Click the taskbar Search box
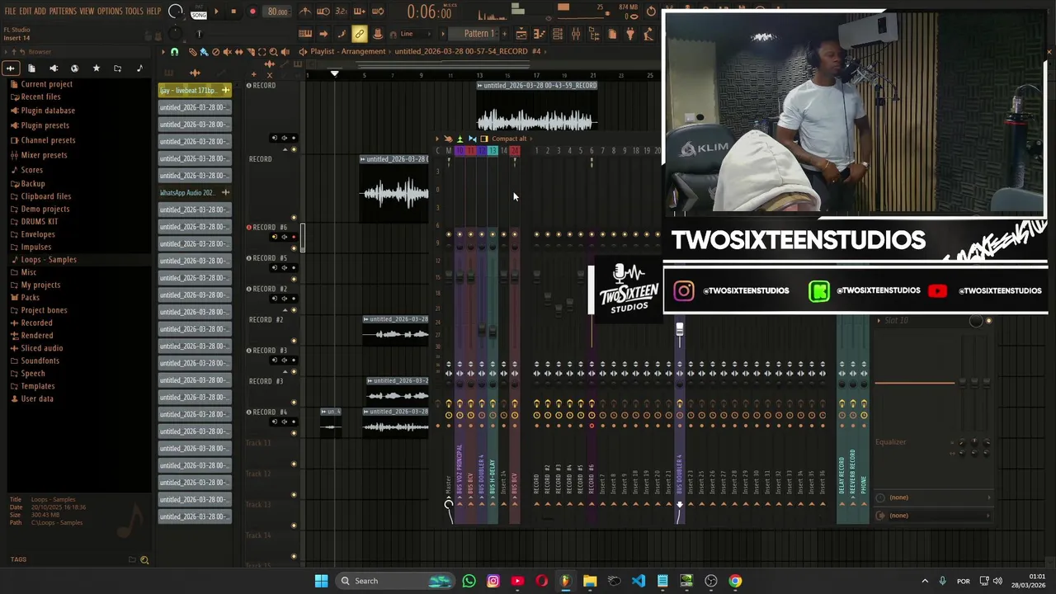 coord(394,581)
